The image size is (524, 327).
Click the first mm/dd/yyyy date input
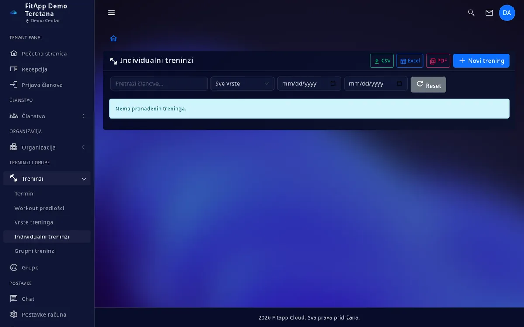(309, 84)
